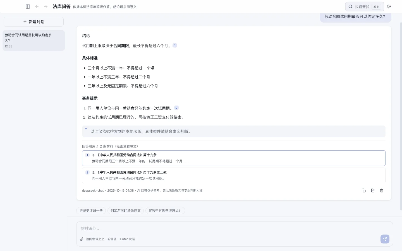Viewport: 402px width, 251px height.
Task: Click the label 回答引用了 2 条材料
Action: [x=110, y=146]
